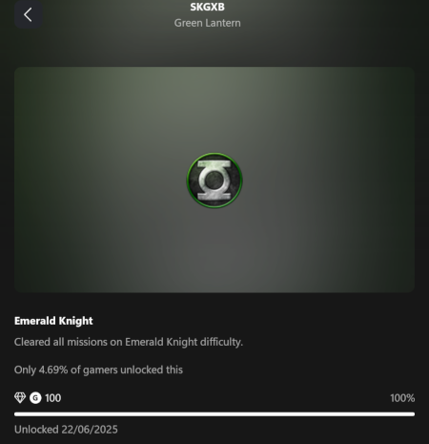The image size is (429, 444).
Task: Click the SKGXB gamertag title
Action: (x=207, y=7)
